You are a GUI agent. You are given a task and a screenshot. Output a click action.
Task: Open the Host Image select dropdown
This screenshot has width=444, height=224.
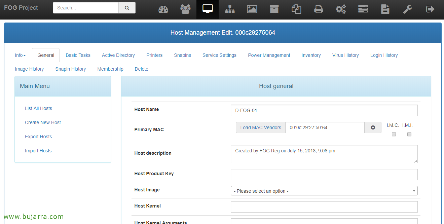pos(324,191)
